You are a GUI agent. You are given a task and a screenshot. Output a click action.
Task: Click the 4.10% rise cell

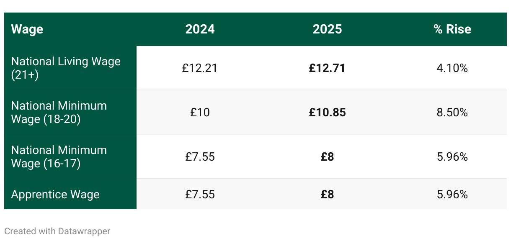tap(452, 68)
